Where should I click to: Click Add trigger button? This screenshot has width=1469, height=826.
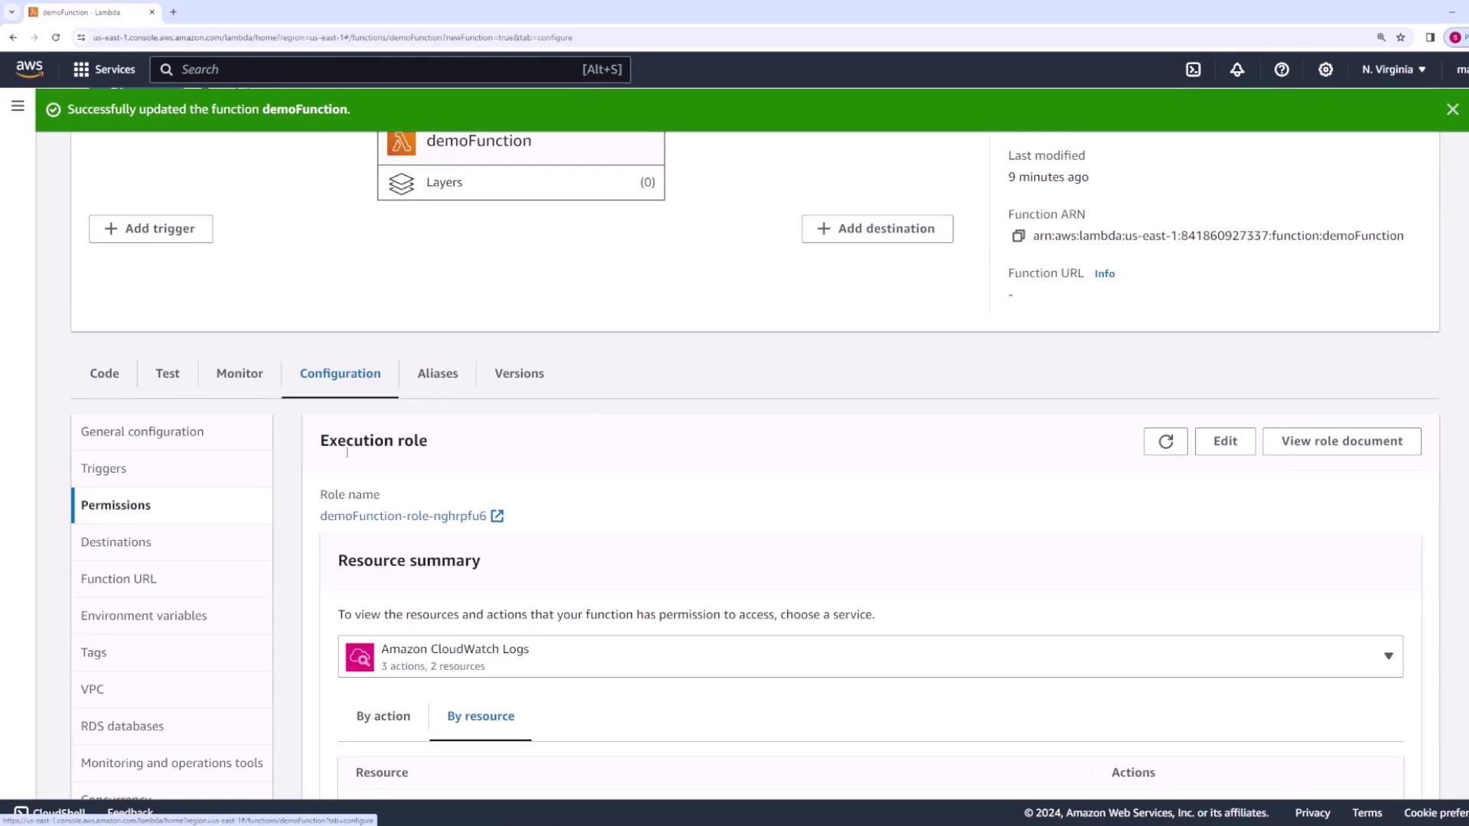(x=151, y=229)
